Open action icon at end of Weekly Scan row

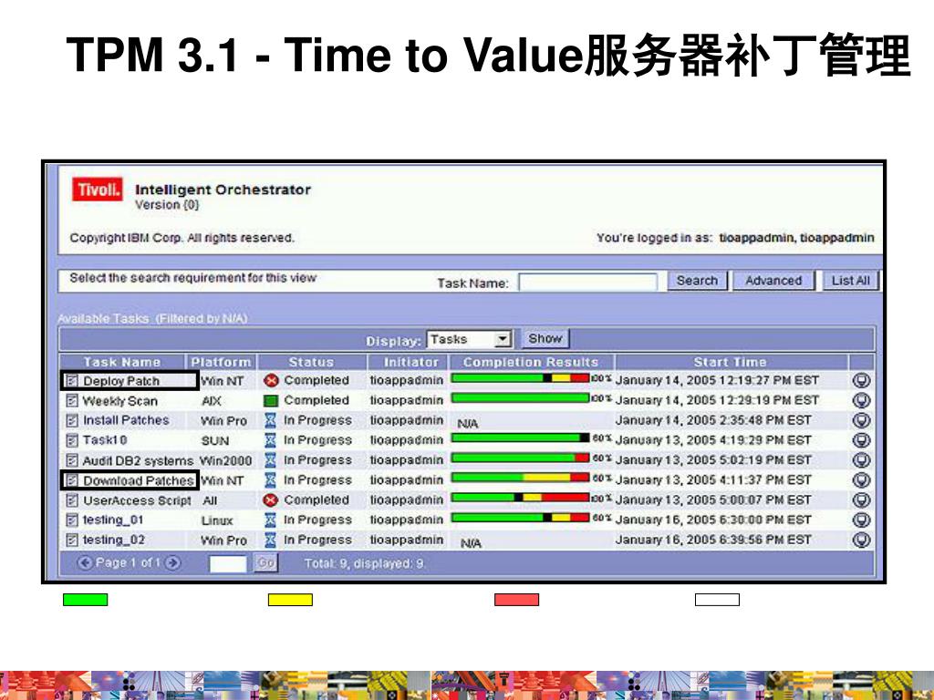click(861, 401)
